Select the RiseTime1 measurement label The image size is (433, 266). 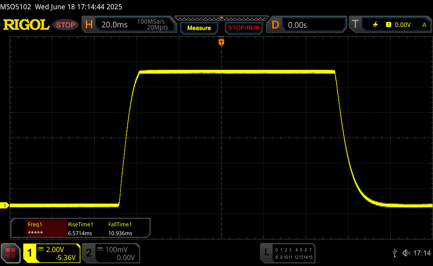point(80,224)
